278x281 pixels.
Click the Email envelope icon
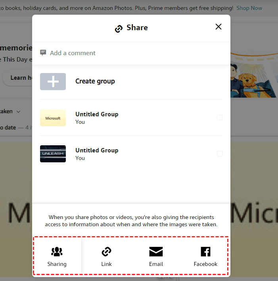click(x=156, y=251)
